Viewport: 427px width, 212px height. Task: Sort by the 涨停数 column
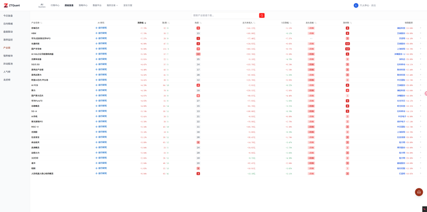(351, 23)
